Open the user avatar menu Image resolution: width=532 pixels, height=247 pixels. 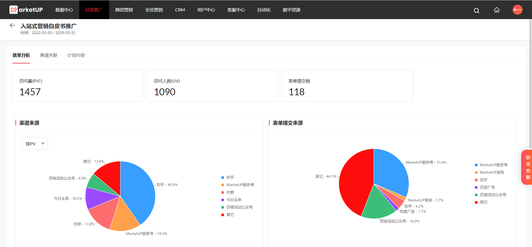pos(517,10)
